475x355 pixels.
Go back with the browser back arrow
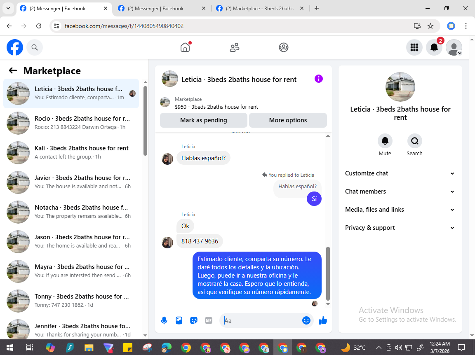click(9, 26)
